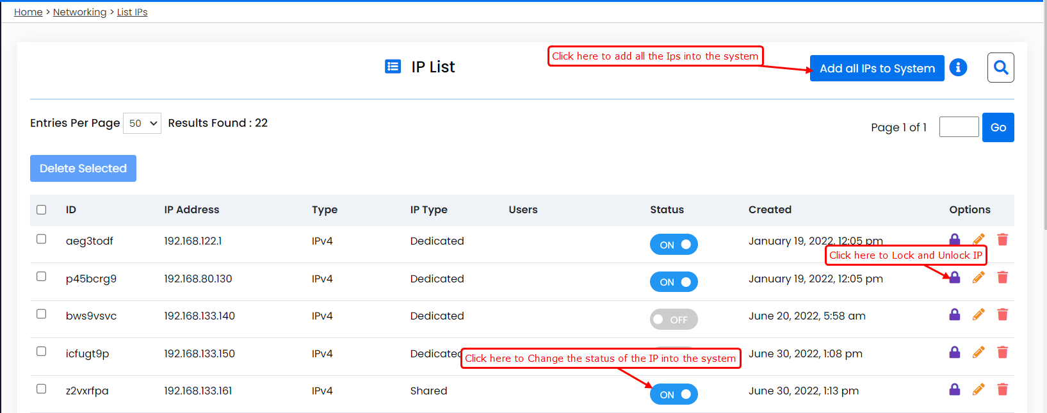This screenshot has width=1047, height=413.
Task: Turn off status for aeg3todf
Action: (x=674, y=245)
